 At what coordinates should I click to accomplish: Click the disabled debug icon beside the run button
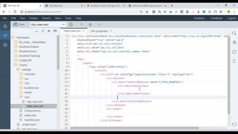[82, 25]
